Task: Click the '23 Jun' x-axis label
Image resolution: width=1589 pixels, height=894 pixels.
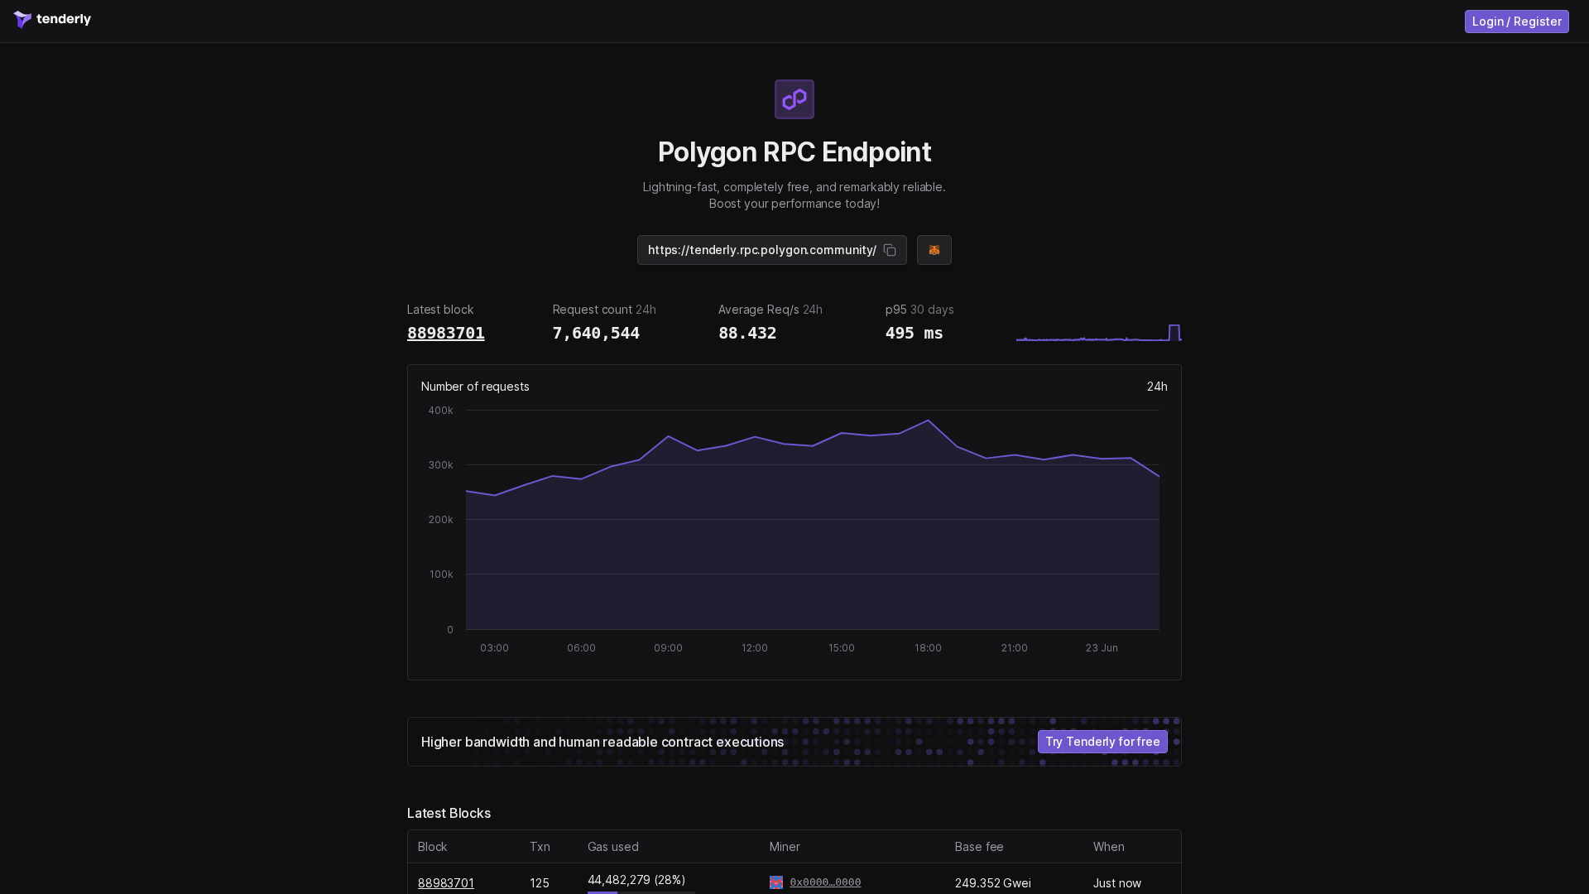Action: (1102, 648)
